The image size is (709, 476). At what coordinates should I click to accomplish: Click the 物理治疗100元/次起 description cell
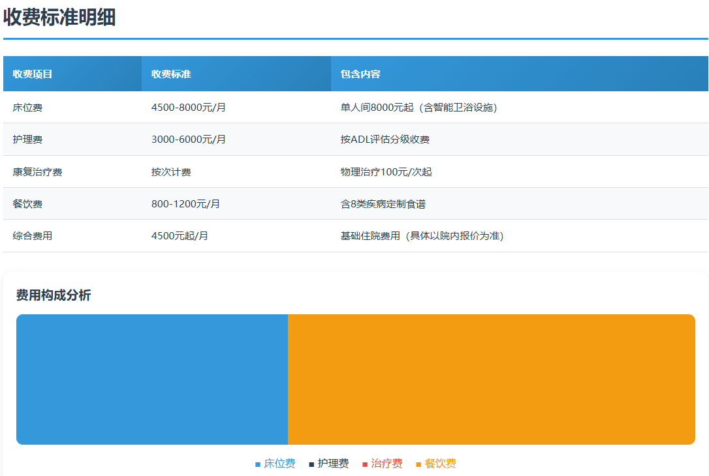386,172
